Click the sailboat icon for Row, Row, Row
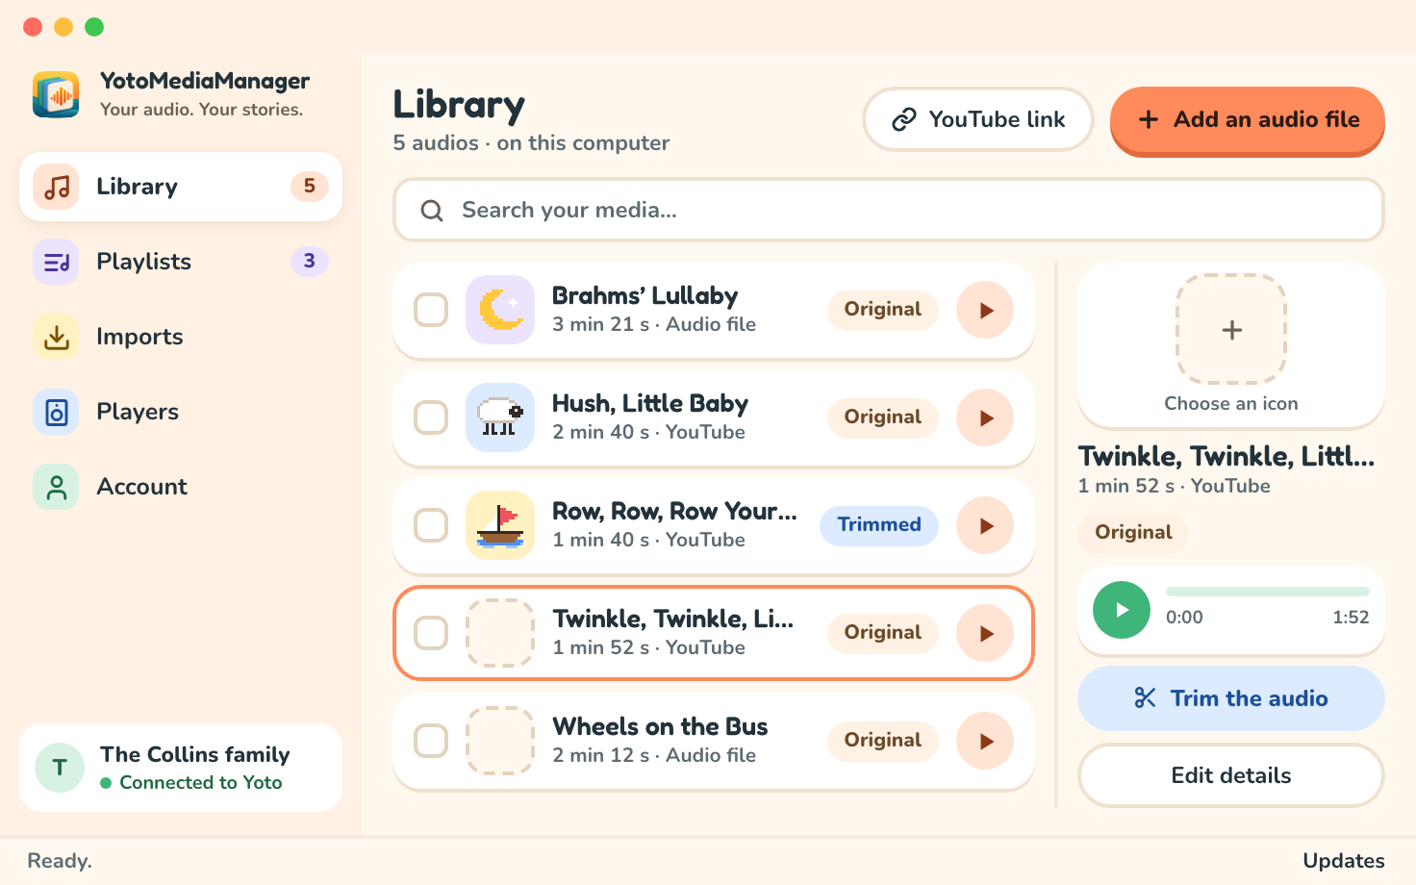The height and width of the screenshot is (885, 1416). (x=500, y=525)
